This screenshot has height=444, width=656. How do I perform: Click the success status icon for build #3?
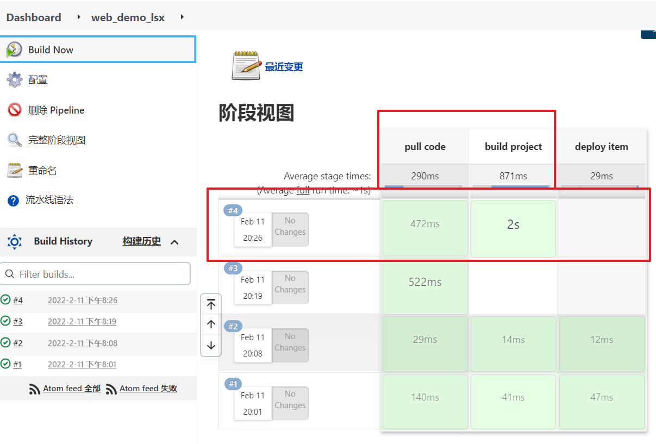pyautogui.click(x=5, y=321)
